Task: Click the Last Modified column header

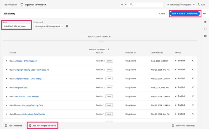Action: (157, 53)
